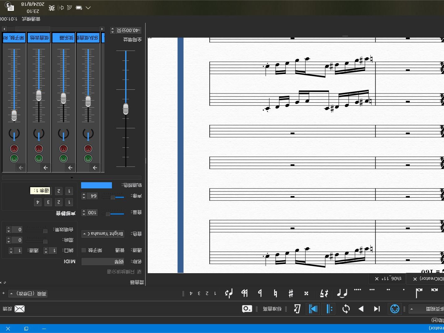Solo the 弦乐器 mixer channel
The height and width of the screenshot is (333, 444).
click(x=63, y=158)
